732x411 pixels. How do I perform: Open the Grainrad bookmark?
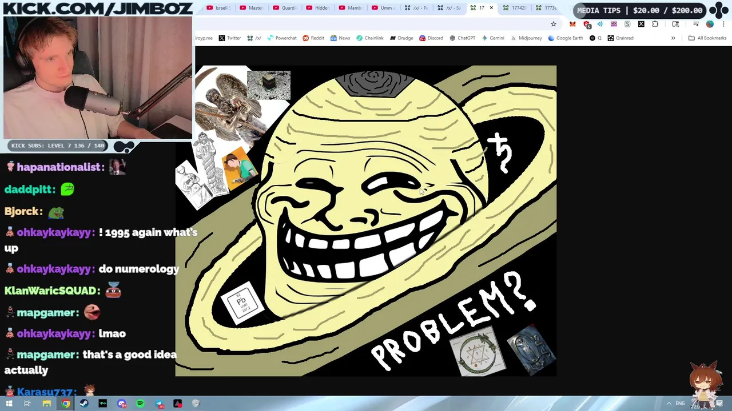point(620,38)
